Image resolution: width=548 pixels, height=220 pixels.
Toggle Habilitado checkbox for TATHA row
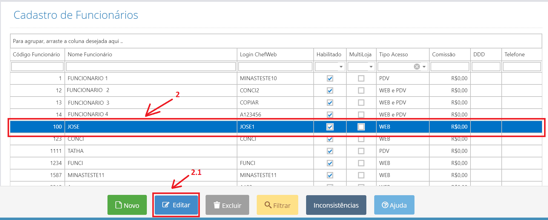click(330, 151)
